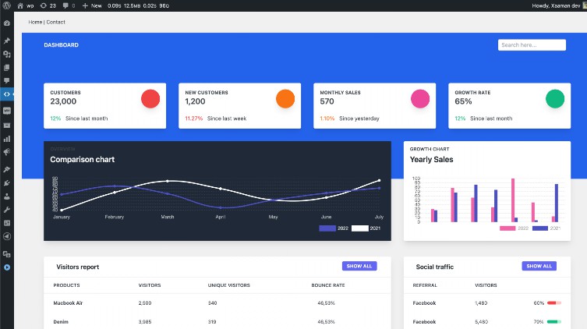
Task: Open Tools wrench icon in sidebar
Action: (7, 210)
